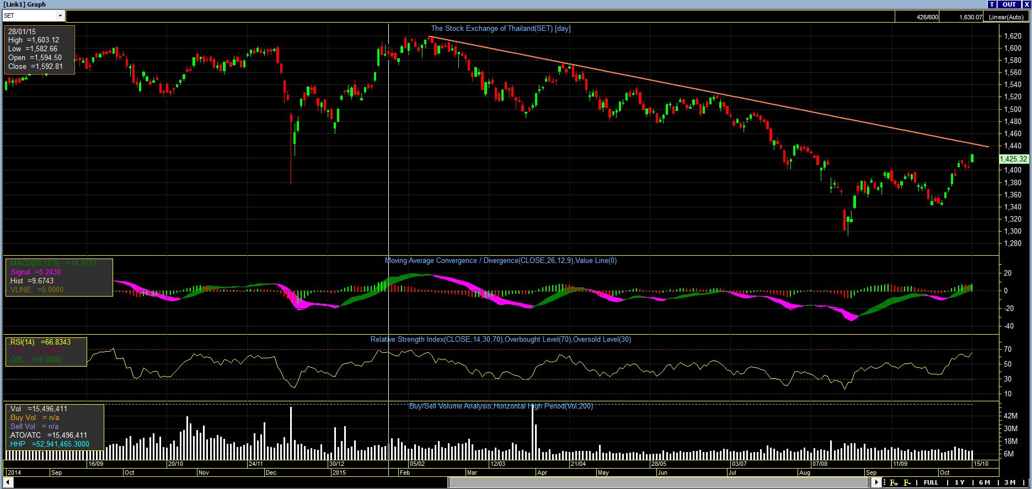Click the OUT button in title bar

(1009, 4)
